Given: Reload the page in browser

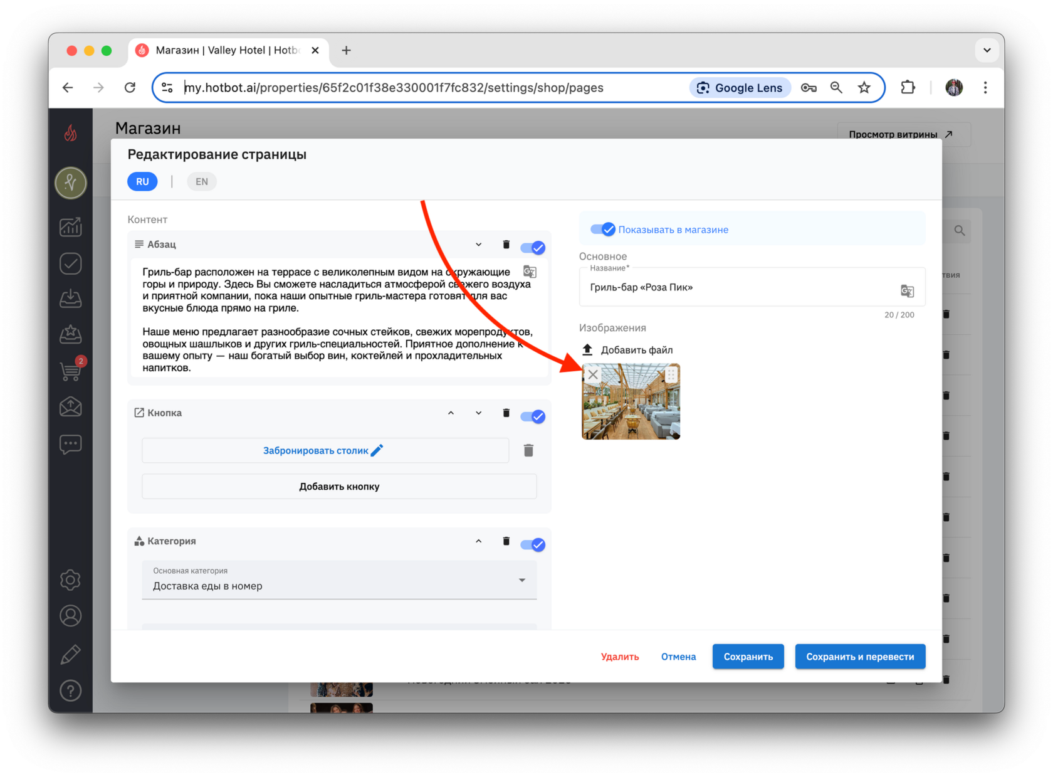Looking at the screenshot, I should tap(130, 88).
